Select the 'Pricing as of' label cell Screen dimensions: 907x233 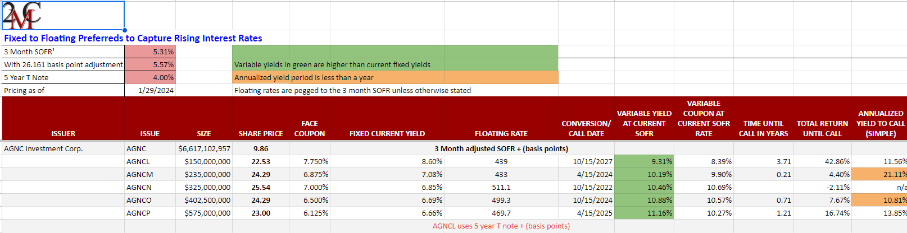click(64, 90)
